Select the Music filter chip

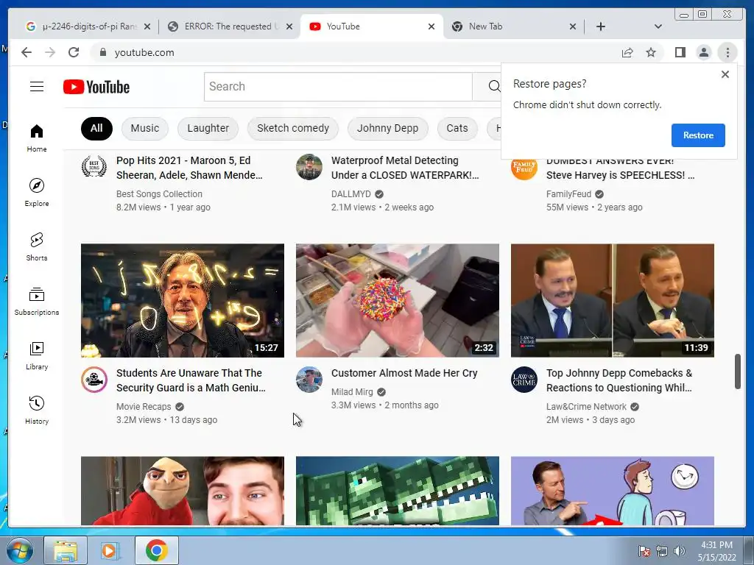coord(145,128)
